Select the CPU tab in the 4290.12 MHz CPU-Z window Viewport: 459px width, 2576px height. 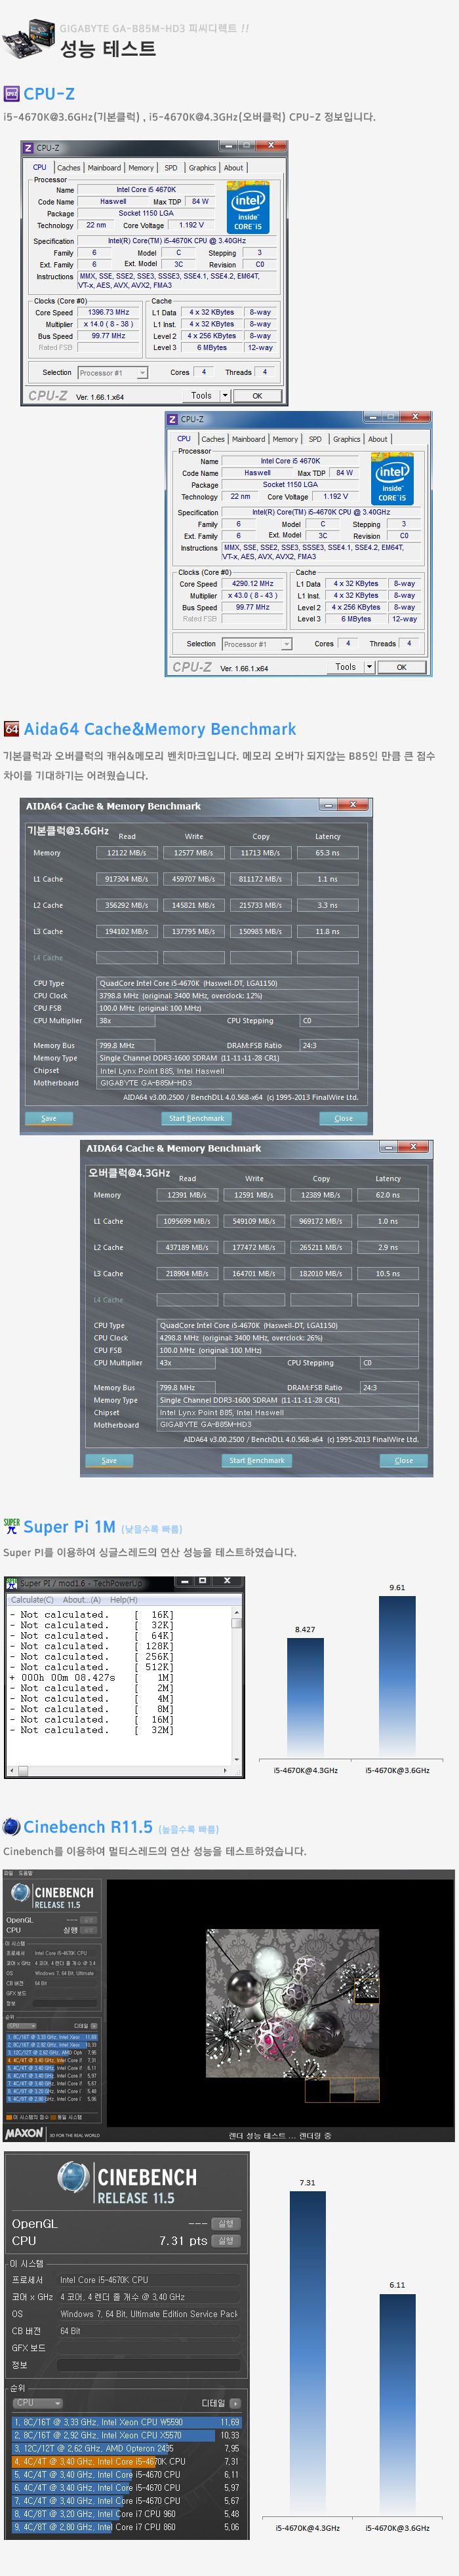pos(184,438)
